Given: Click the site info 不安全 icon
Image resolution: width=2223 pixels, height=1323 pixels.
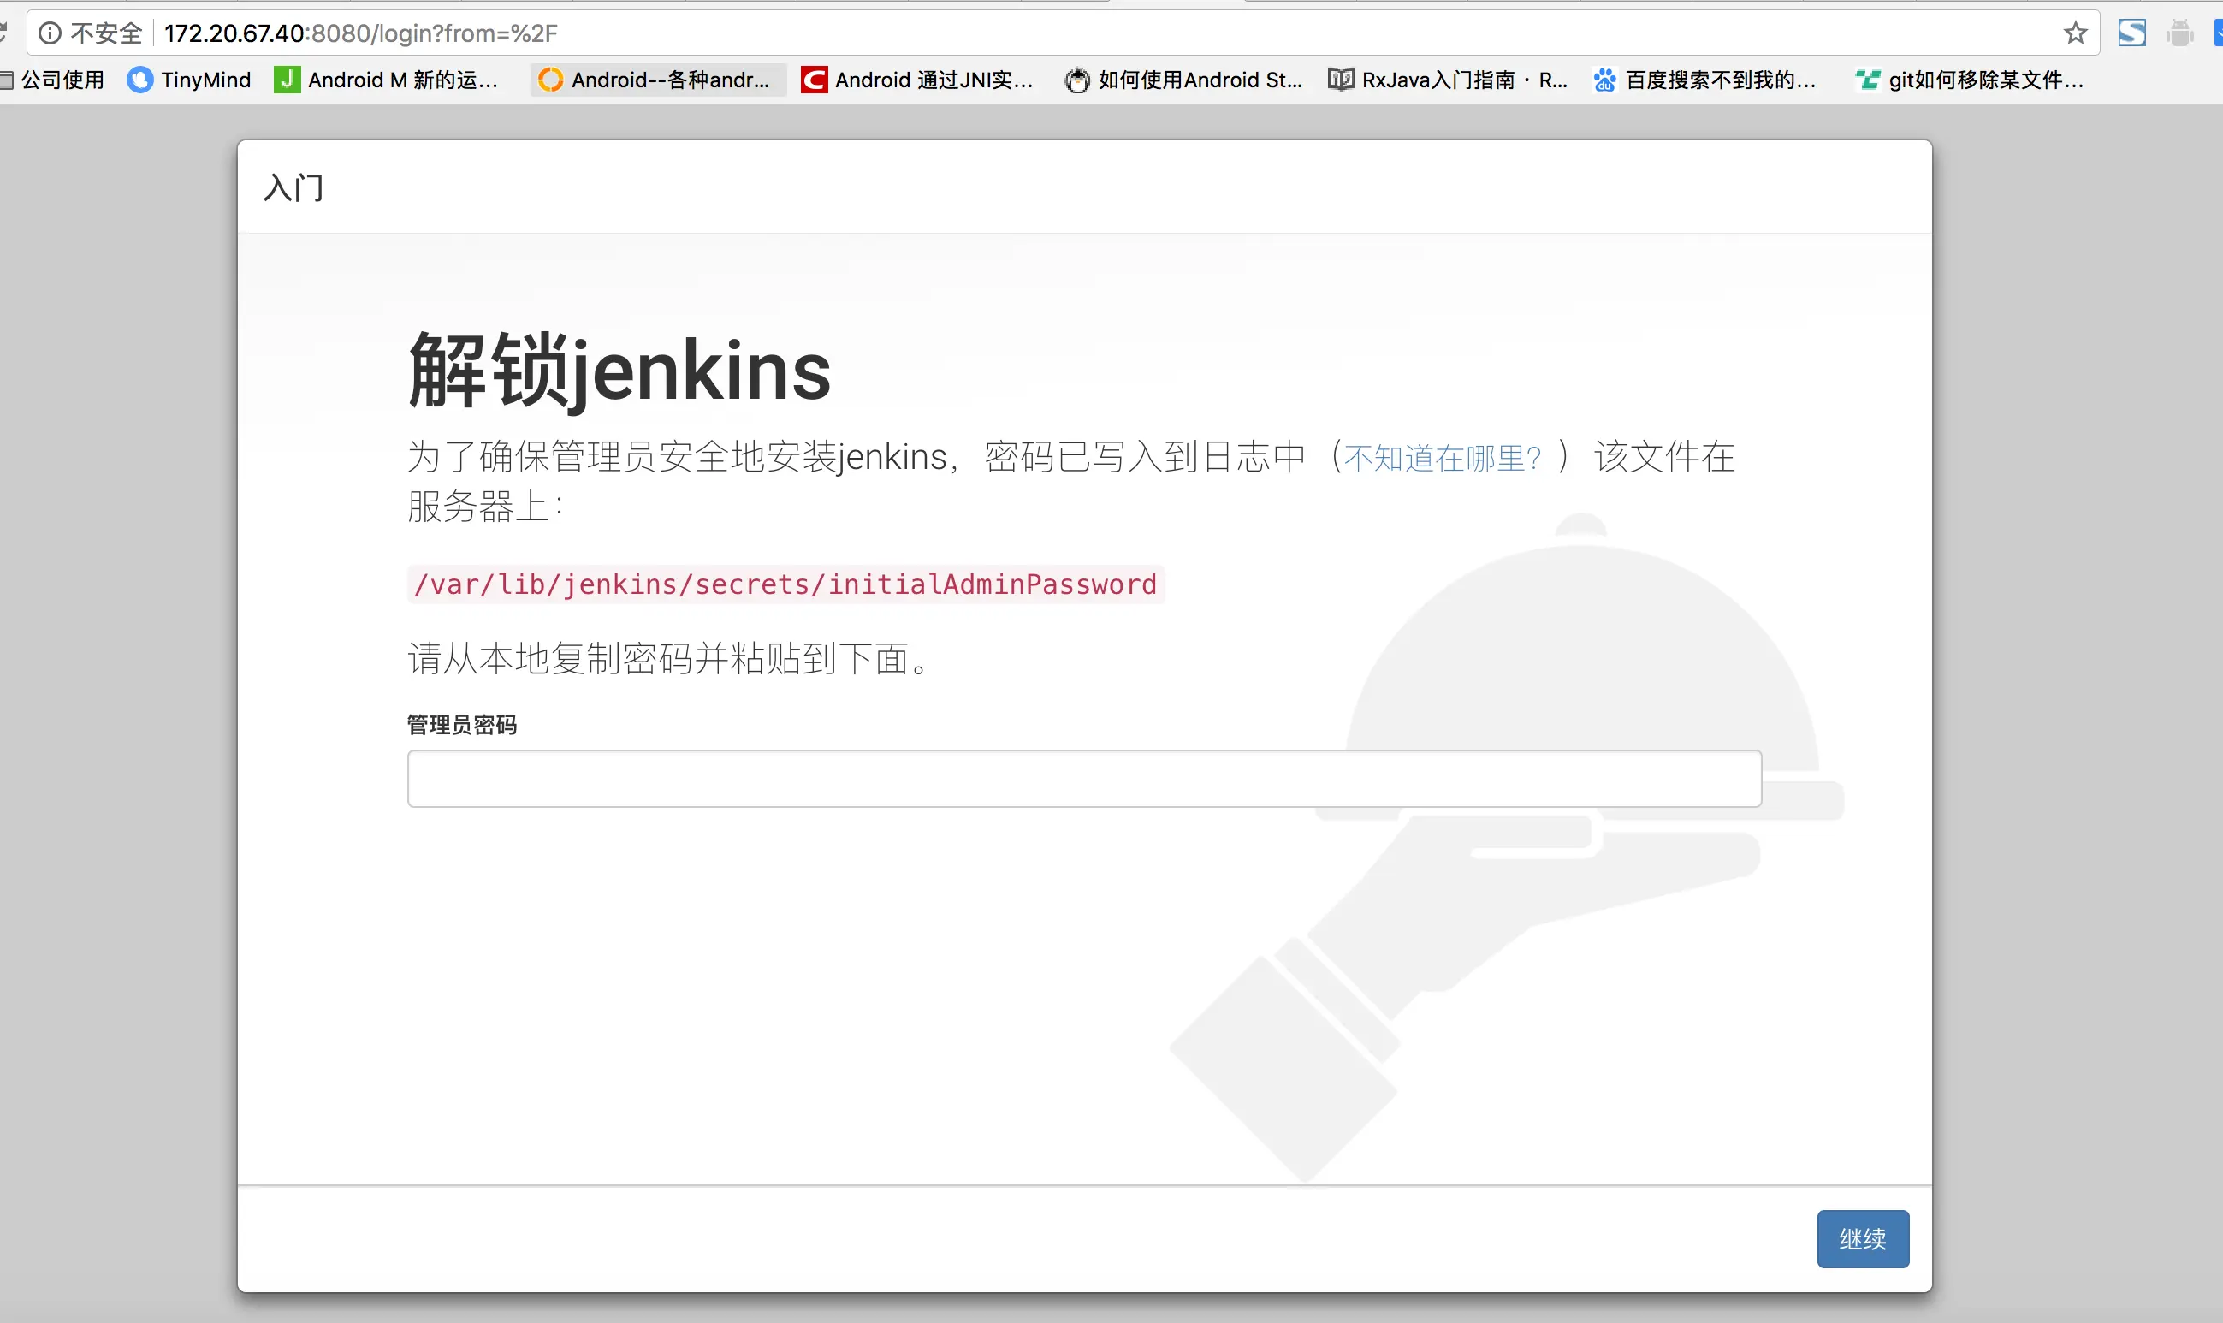Looking at the screenshot, I should pos(50,34).
